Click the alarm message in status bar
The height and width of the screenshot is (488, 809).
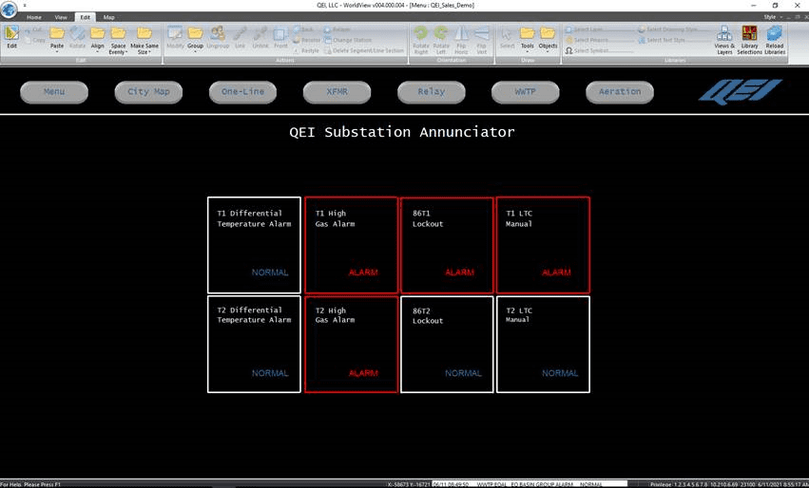point(529,484)
